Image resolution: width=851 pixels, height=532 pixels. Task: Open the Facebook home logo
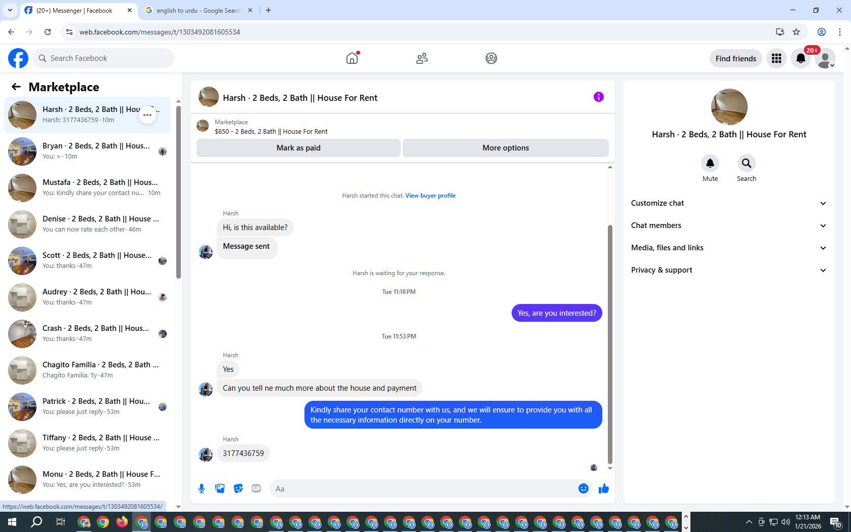pyautogui.click(x=18, y=58)
